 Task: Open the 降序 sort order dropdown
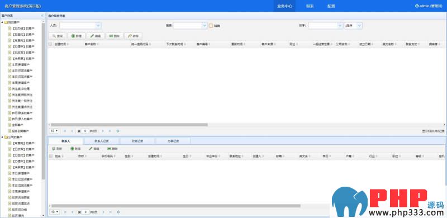(359, 26)
